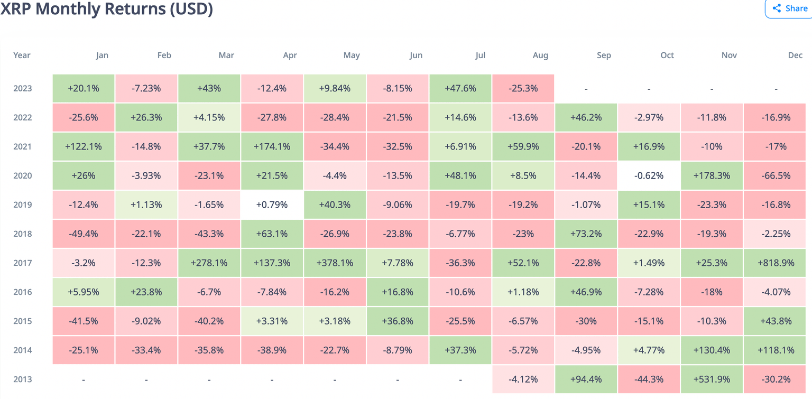Click the Year column header
The height and width of the screenshot is (399, 812).
click(22, 55)
